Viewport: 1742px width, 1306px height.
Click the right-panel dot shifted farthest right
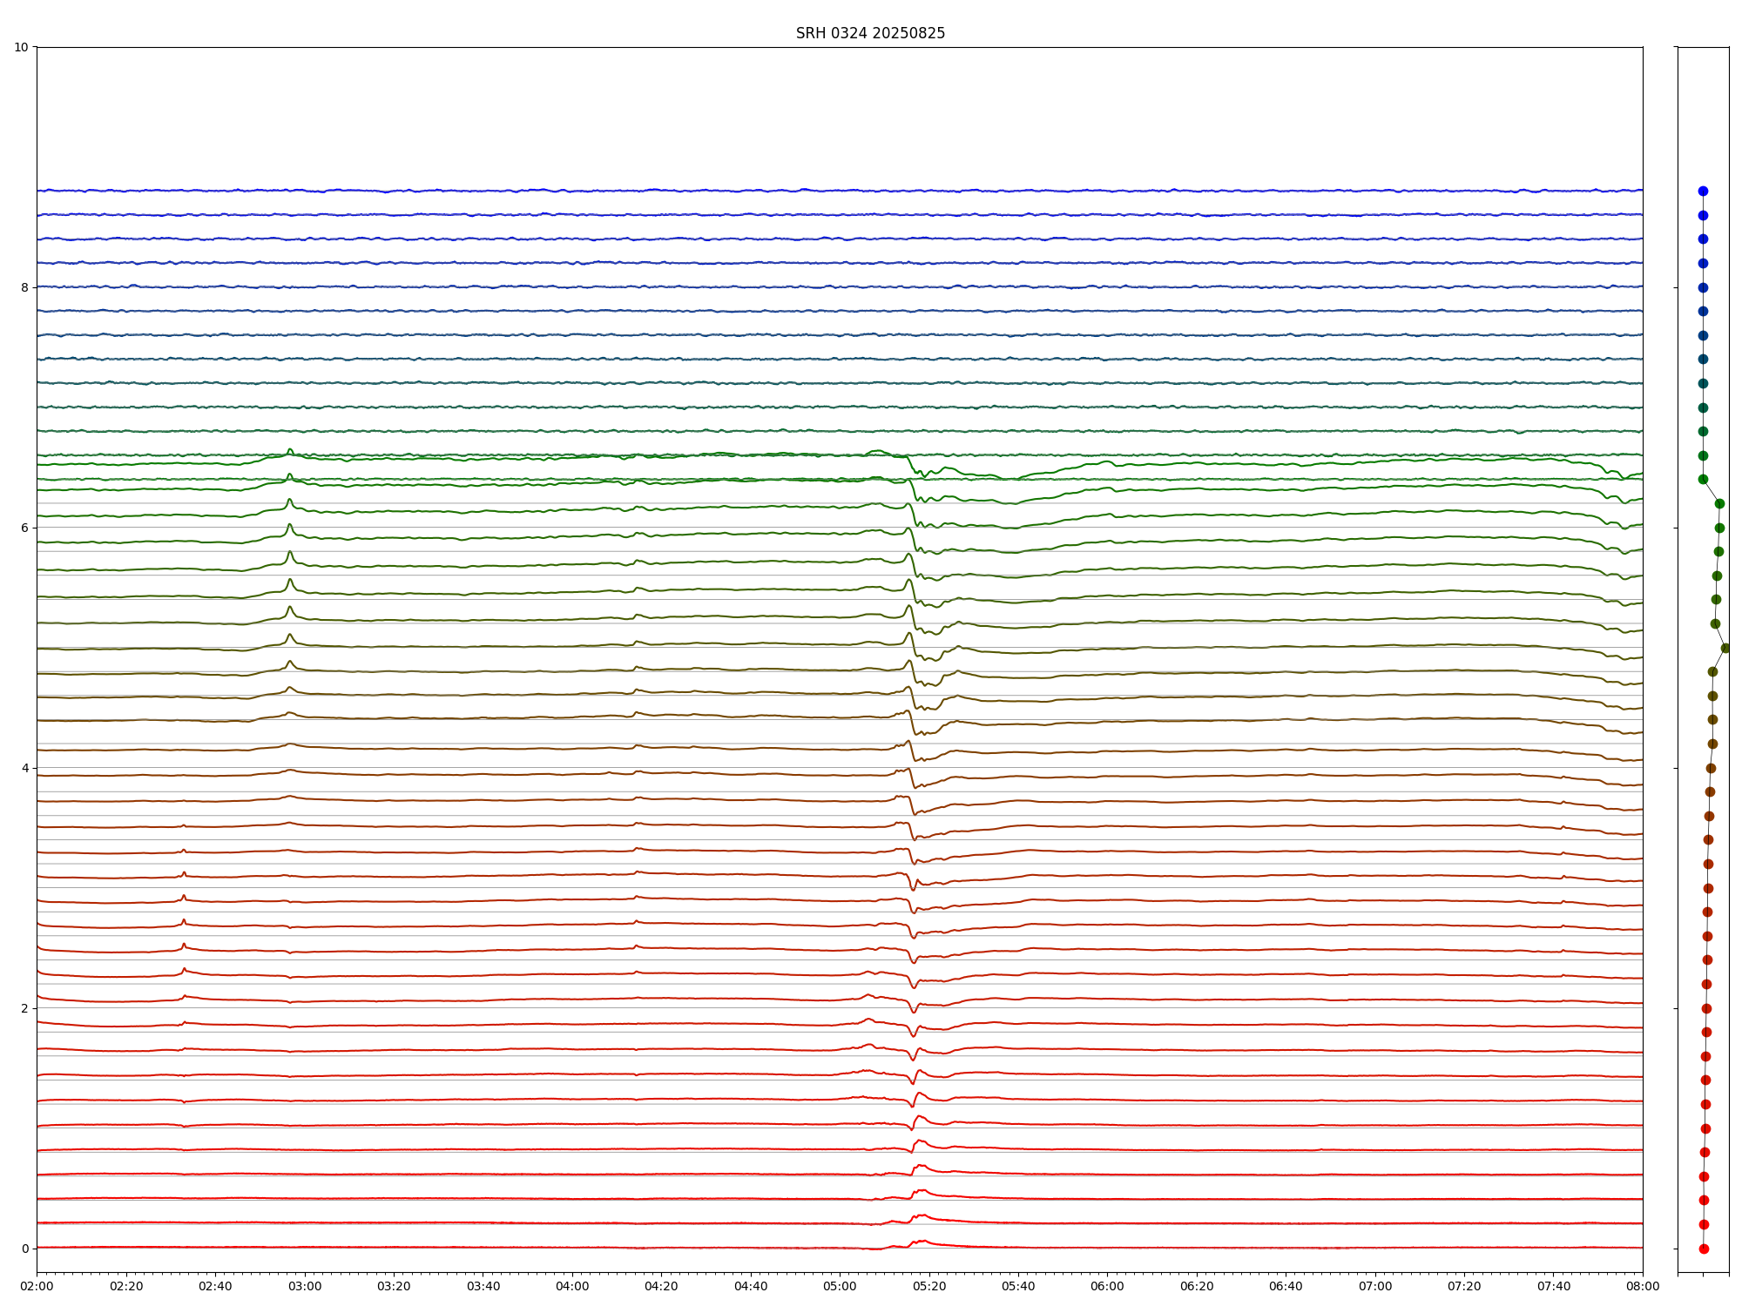coord(1725,648)
